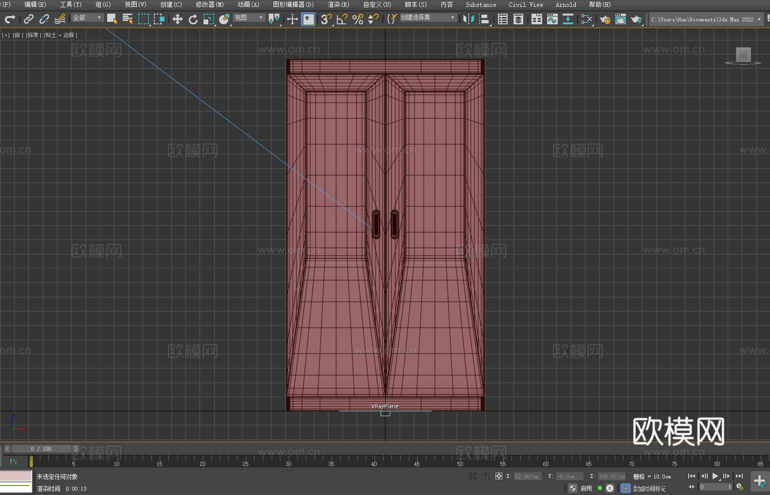Open Arnold menu
The image size is (770, 495).
(x=566, y=4)
